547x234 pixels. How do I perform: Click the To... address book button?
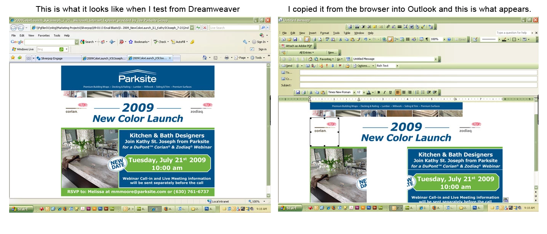click(x=286, y=72)
